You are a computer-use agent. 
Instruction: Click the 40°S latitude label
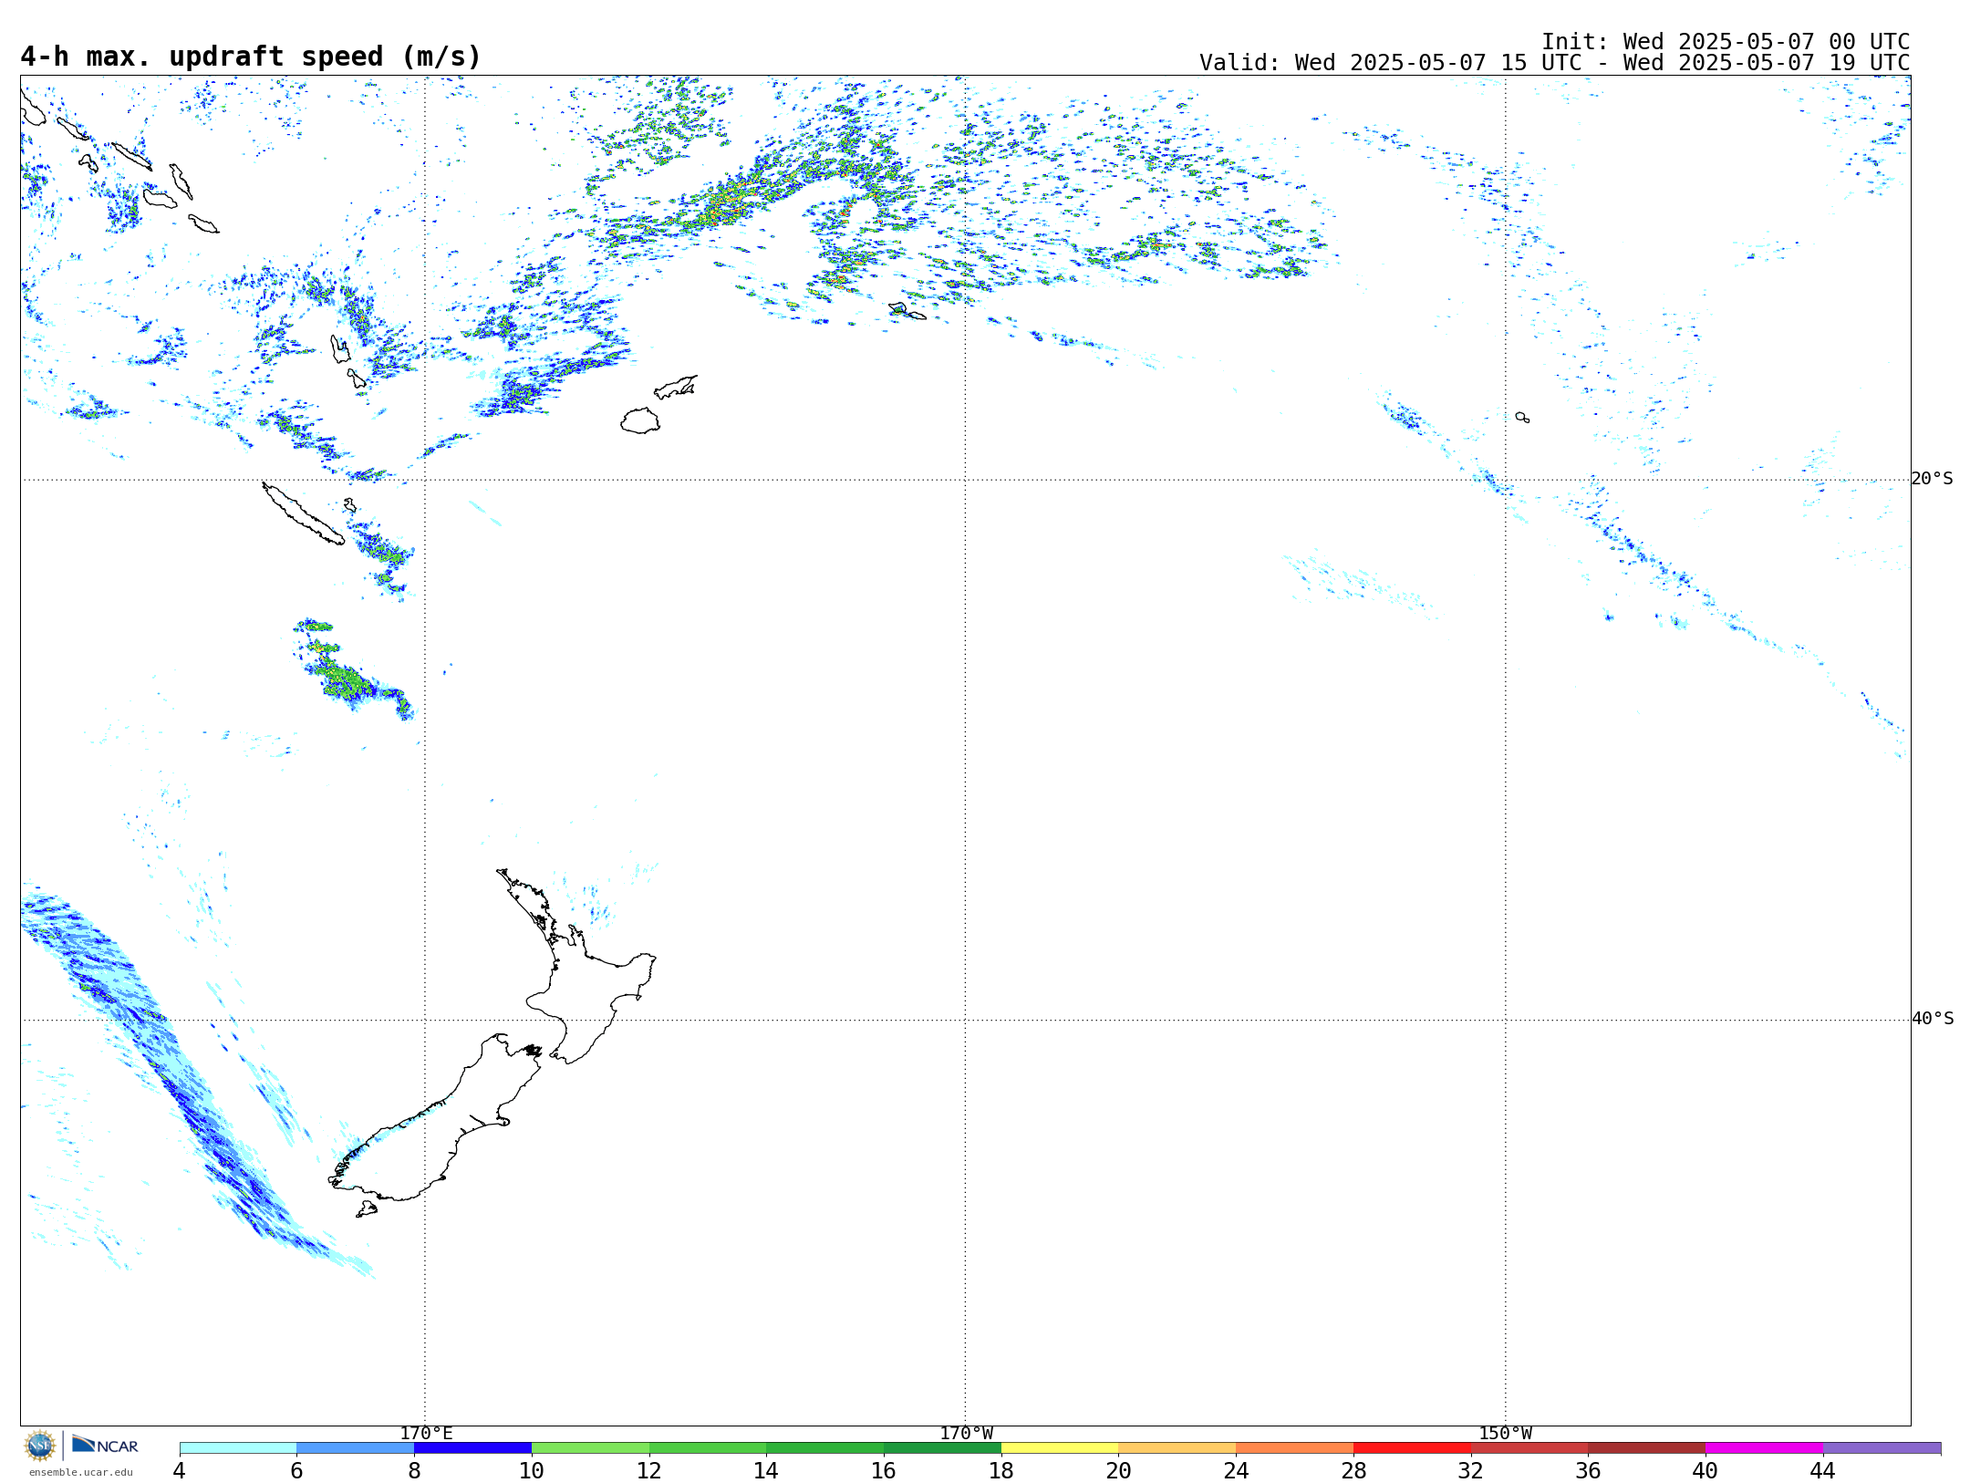[x=1933, y=1019]
